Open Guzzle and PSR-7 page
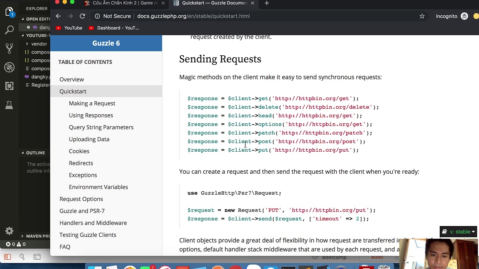This screenshot has height=269, width=479. point(82,211)
